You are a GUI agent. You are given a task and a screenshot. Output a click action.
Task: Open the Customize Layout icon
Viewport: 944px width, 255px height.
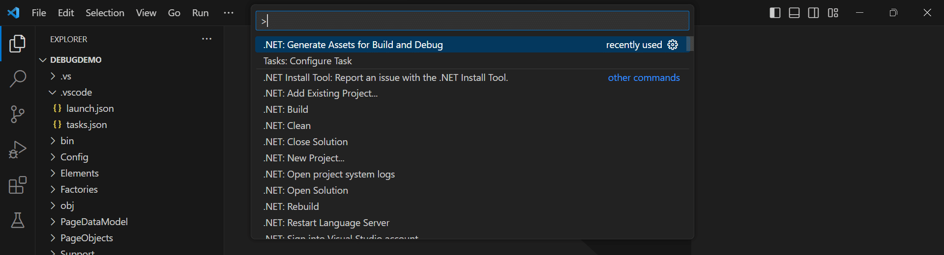tap(833, 13)
